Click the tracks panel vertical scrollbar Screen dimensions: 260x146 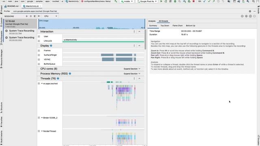pyautogui.click(x=145, y=40)
